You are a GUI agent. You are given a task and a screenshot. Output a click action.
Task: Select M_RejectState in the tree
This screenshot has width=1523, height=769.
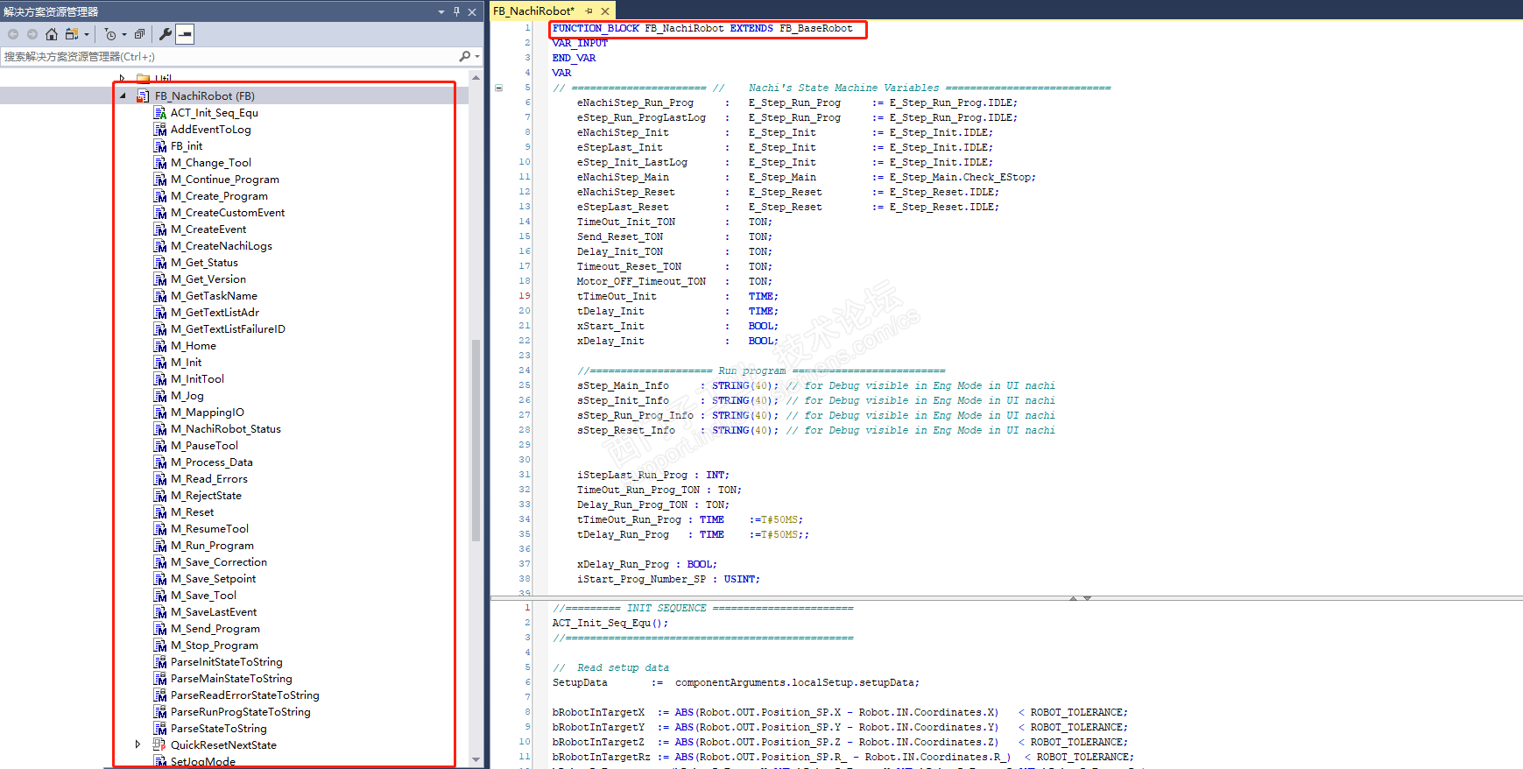[206, 496]
